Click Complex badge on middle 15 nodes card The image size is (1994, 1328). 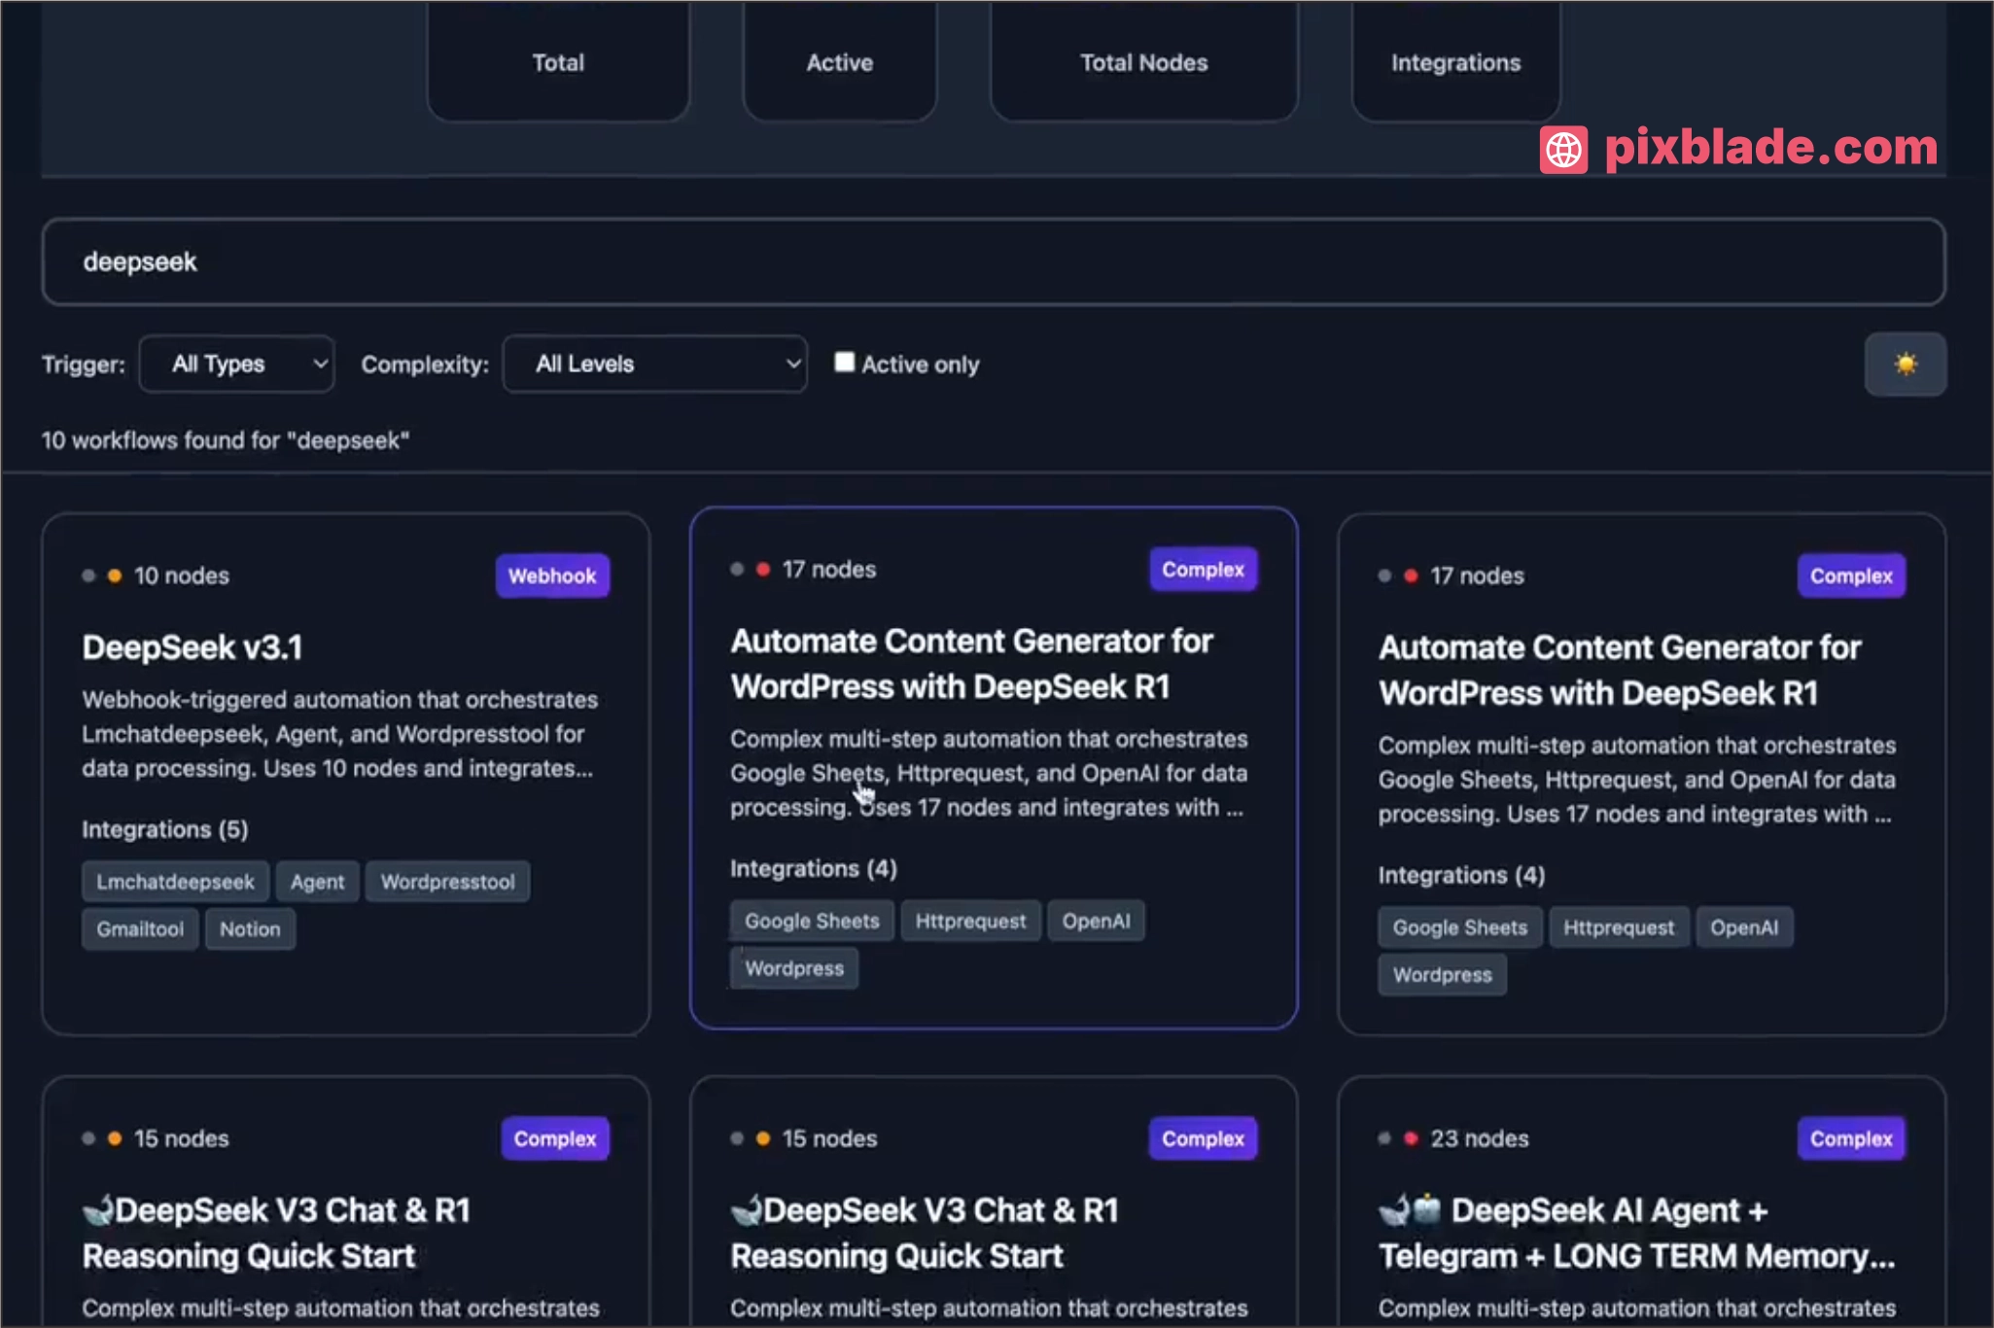(1203, 1138)
